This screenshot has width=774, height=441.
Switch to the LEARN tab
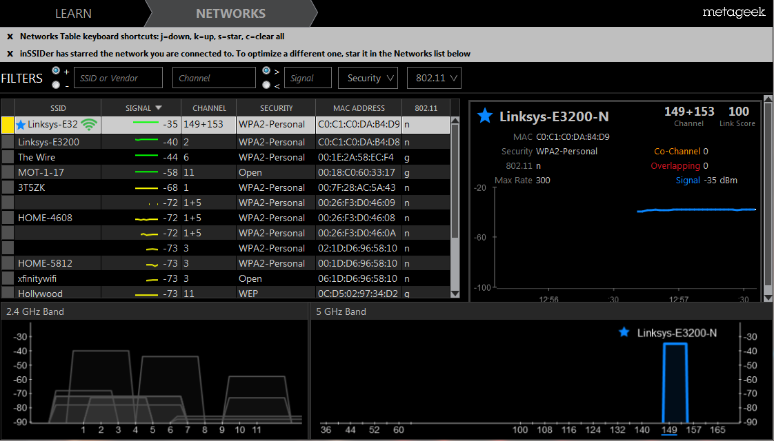click(73, 13)
